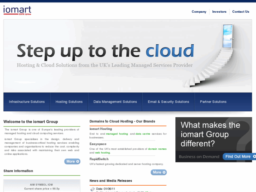Screen dimensions: 256x192
Task: Open Hosting Solutions tab
Action: [69, 102]
